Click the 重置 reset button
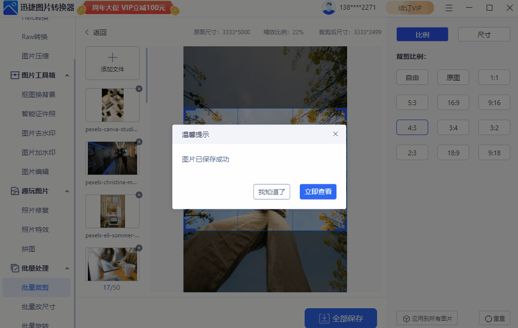This screenshot has height=328, width=518. point(494,318)
